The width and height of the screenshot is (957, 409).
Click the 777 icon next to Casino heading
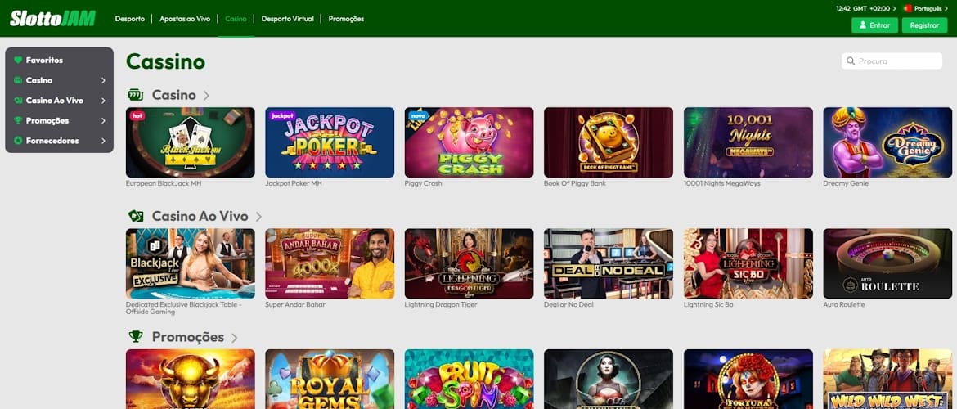[x=136, y=95]
